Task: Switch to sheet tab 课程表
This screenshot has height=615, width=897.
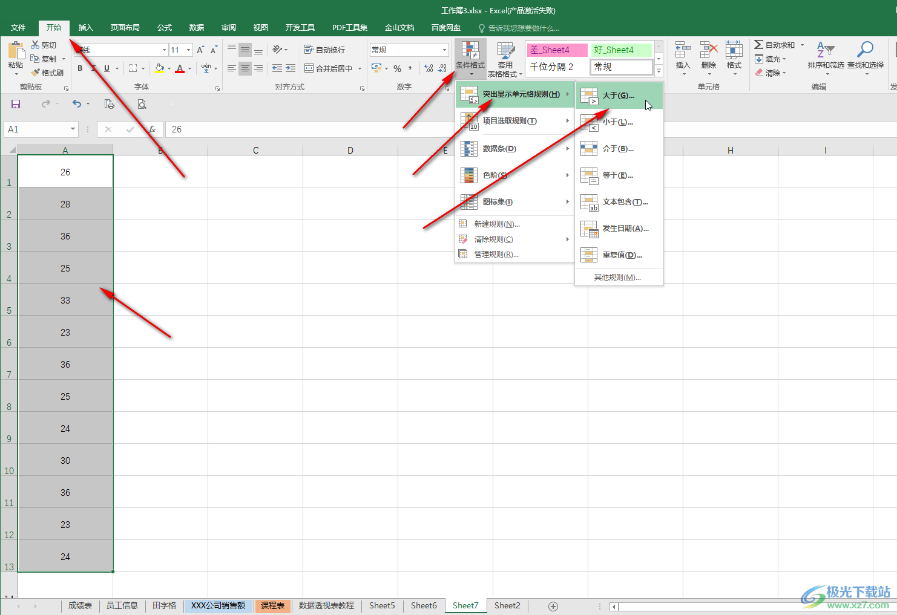Action: pyautogui.click(x=273, y=605)
